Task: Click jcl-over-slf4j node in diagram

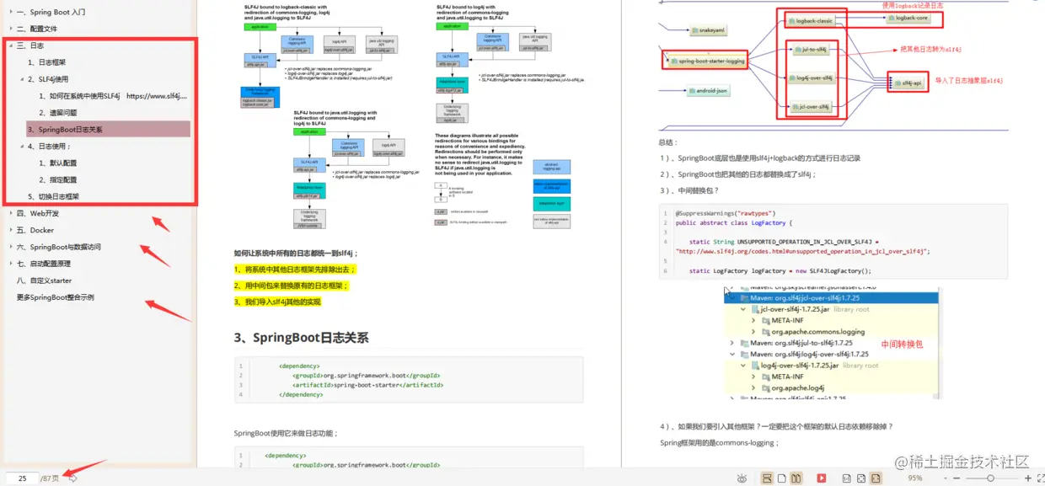Action: coord(811,107)
